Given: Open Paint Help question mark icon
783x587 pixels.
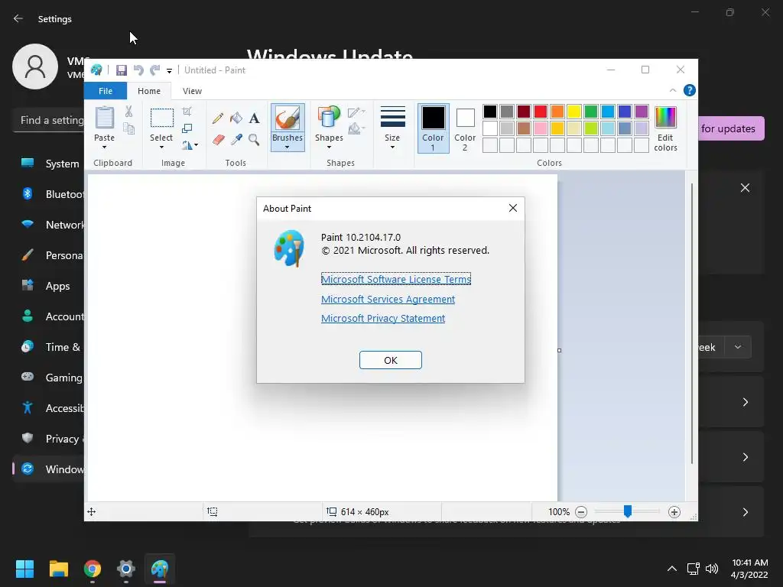Looking at the screenshot, I should coord(689,90).
